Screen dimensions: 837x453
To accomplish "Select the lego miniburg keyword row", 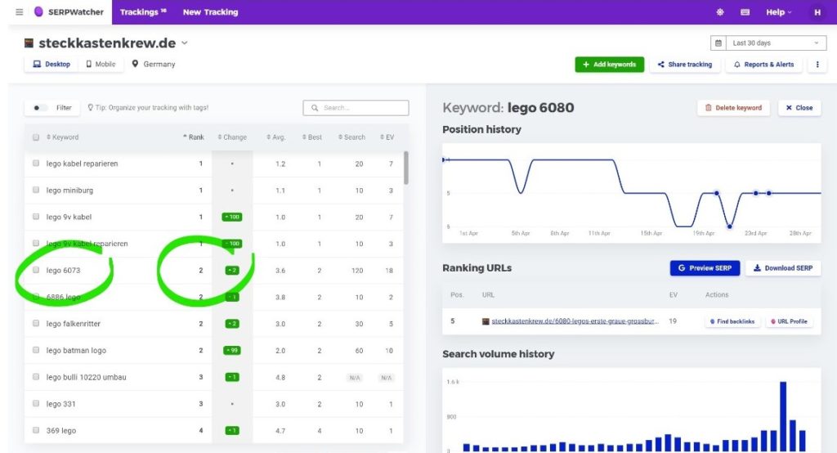I will pyautogui.click(x=213, y=191).
